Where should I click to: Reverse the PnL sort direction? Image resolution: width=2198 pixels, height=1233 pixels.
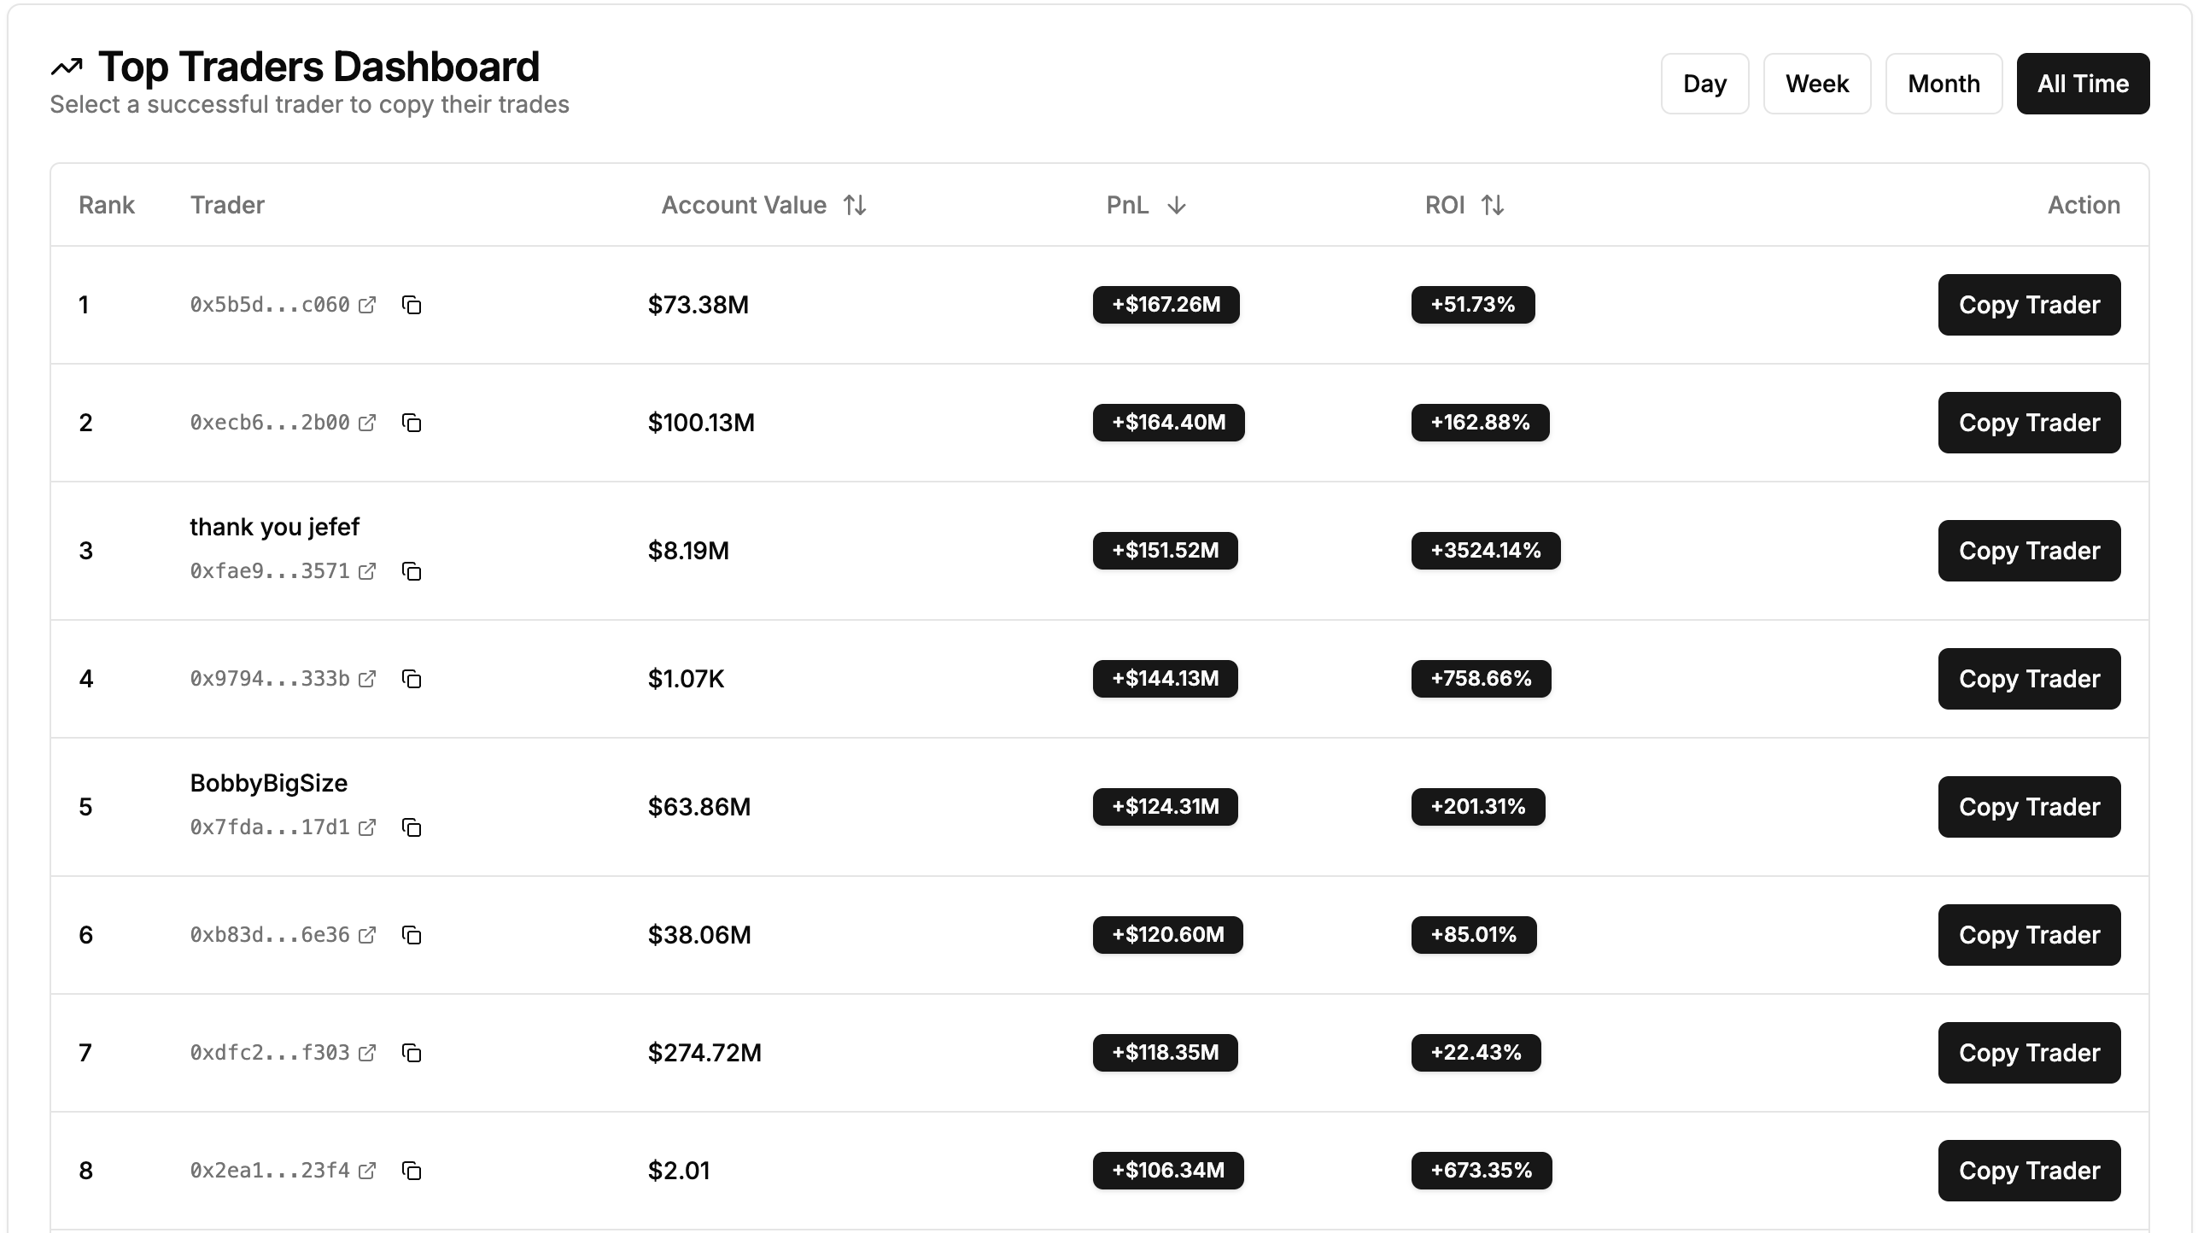click(x=1178, y=206)
